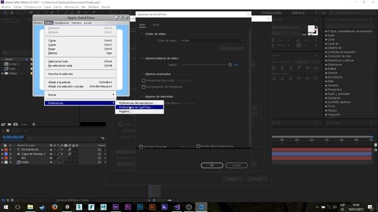Toggle effects switch on EN FAMILIA layer

(x=62, y=150)
